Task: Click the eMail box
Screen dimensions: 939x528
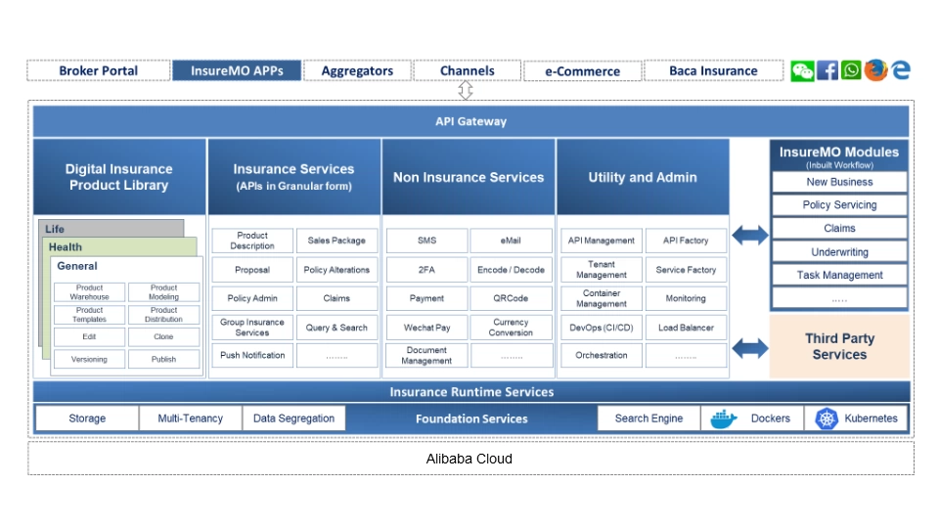Action: coord(511,241)
